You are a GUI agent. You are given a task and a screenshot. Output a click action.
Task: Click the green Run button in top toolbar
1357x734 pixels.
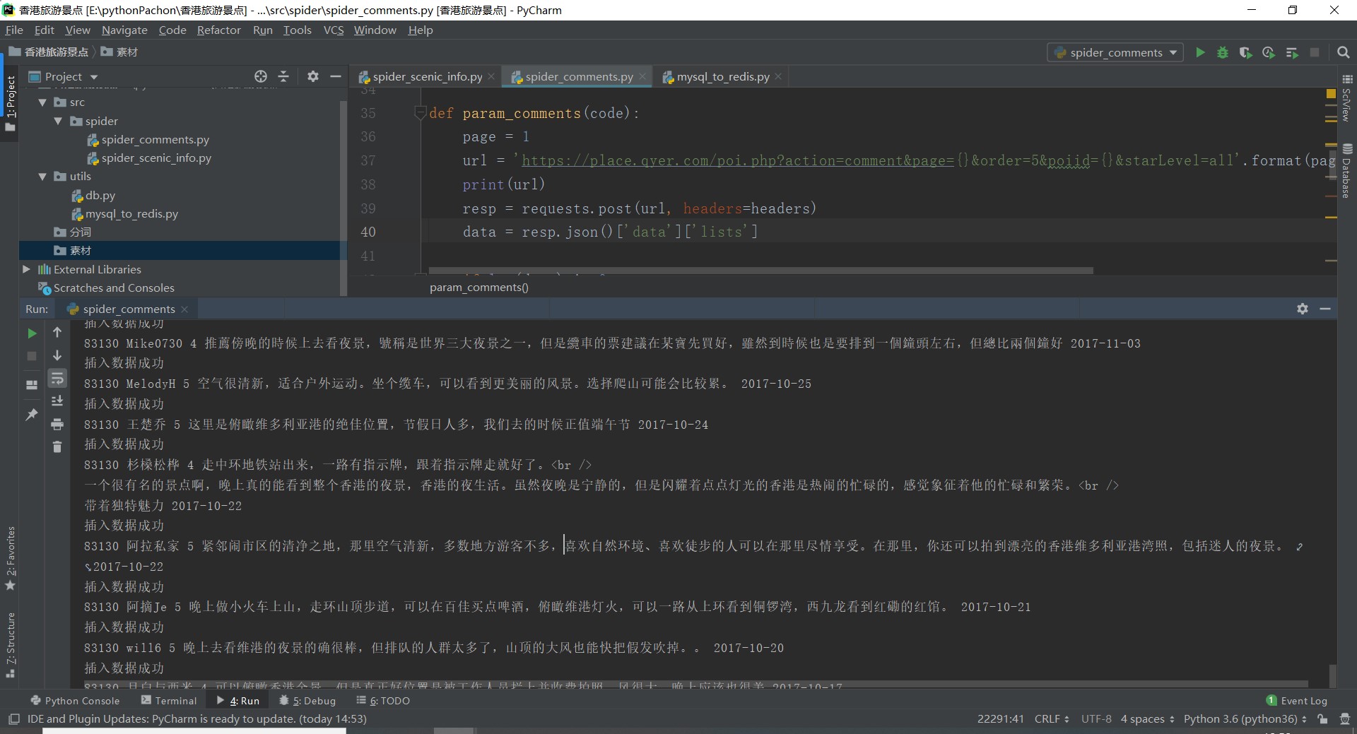tap(1199, 52)
